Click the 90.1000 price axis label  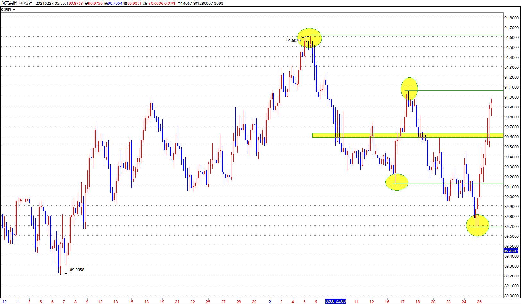click(511, 187)
